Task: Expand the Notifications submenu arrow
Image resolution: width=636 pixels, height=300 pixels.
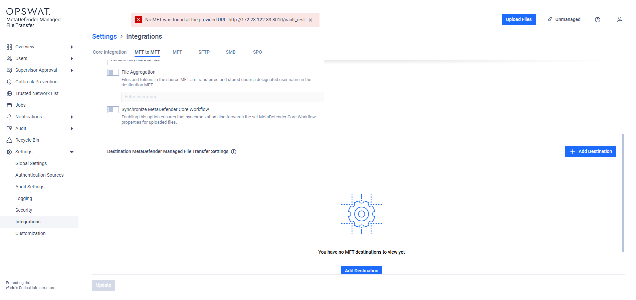Action: click(x=72, y=117)
